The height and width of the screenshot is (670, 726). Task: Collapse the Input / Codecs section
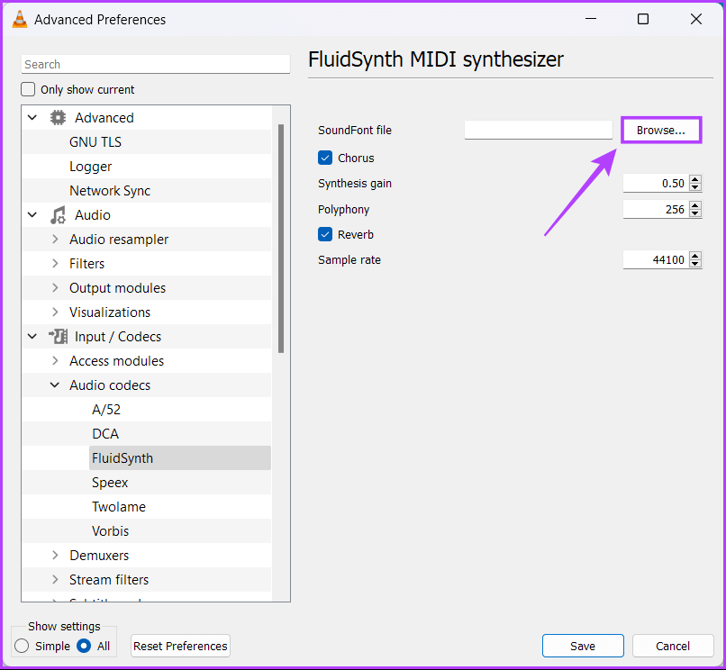pyautogui.click(x=32, y=336)
